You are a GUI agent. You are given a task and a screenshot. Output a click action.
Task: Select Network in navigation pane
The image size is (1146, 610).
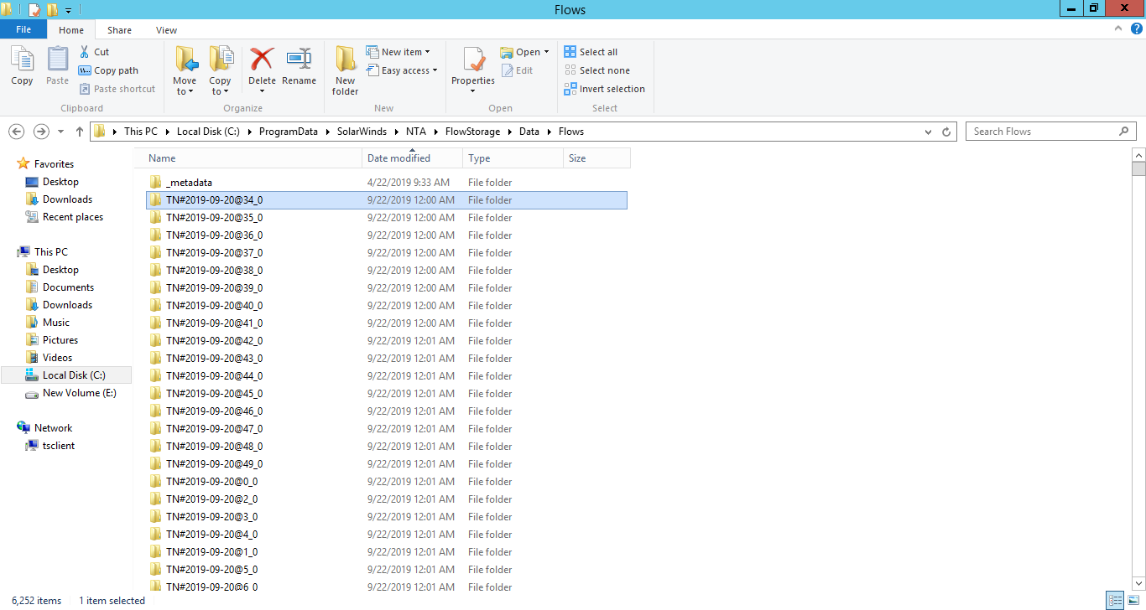45,428
